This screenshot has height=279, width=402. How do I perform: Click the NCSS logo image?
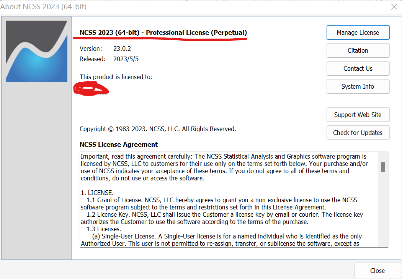[x=37, y=52]
